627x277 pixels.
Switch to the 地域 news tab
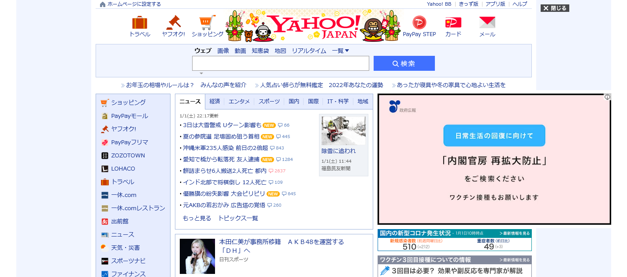point(363,101)
